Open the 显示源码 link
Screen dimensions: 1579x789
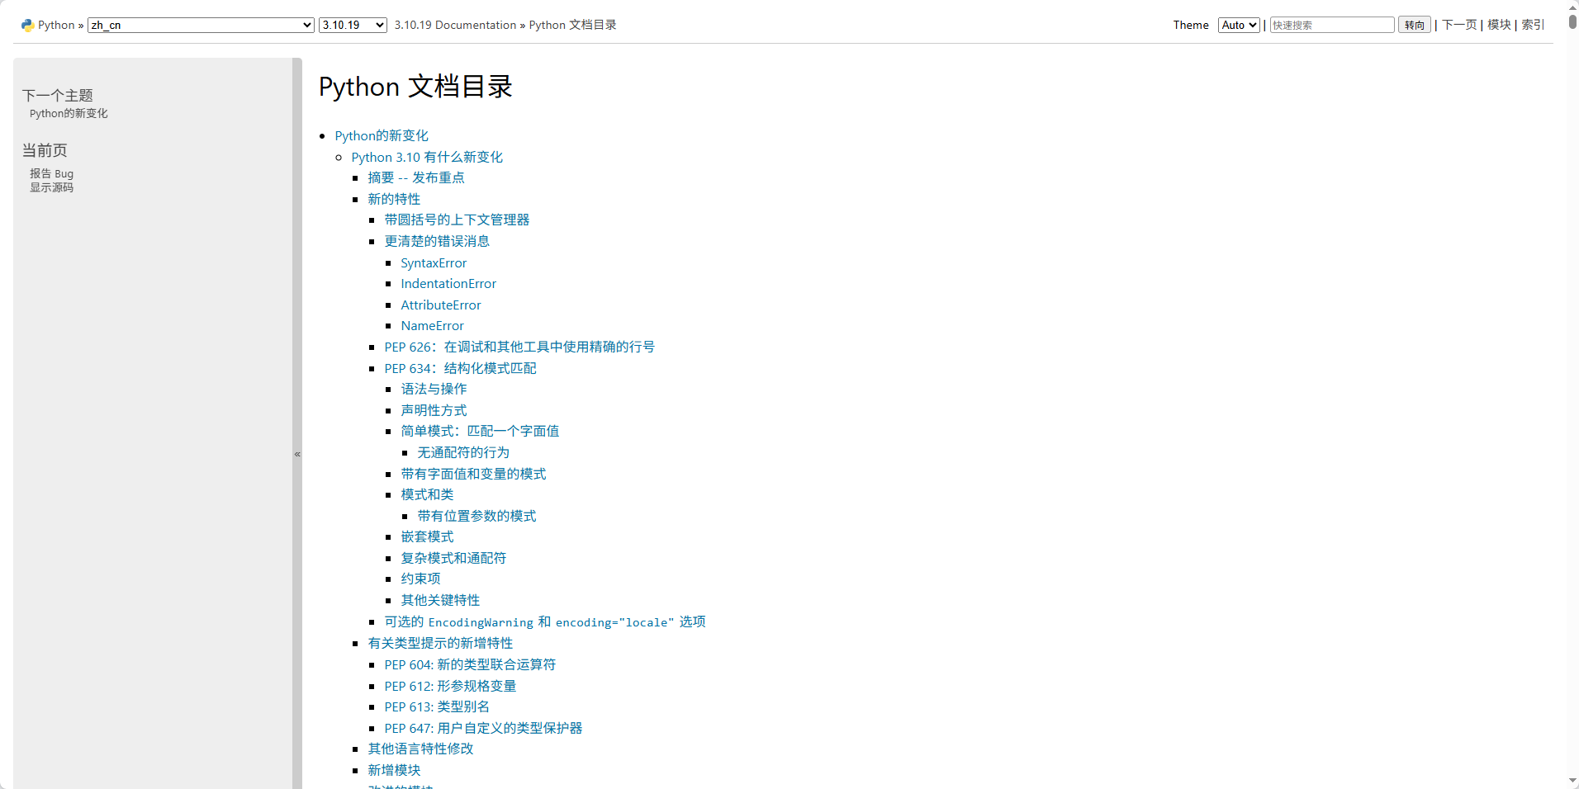51,187
